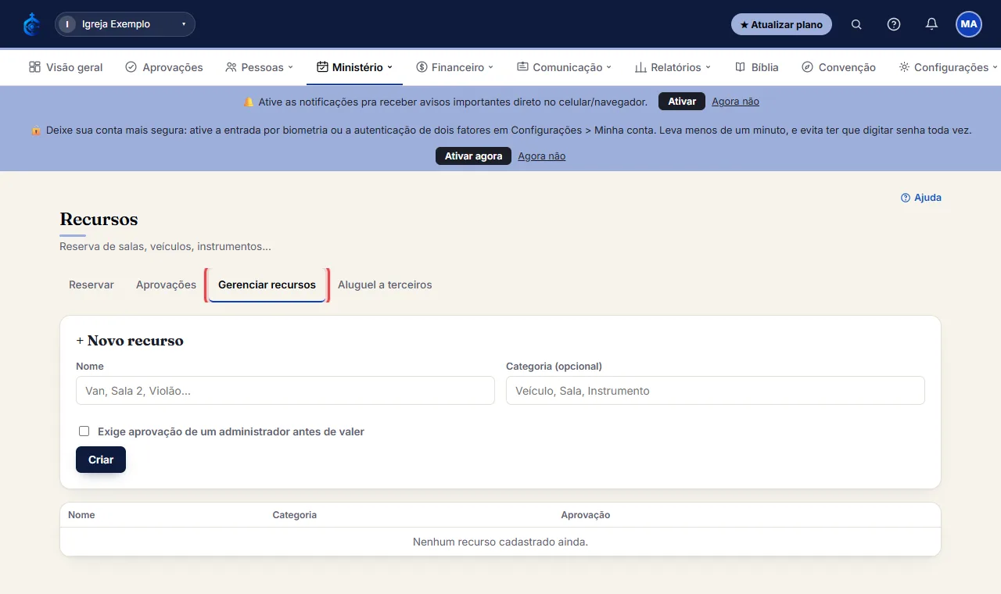This screenshot has height=594, width=1001.
Task: Switch to Aluguel a terceiros tab
Action: 385,285
